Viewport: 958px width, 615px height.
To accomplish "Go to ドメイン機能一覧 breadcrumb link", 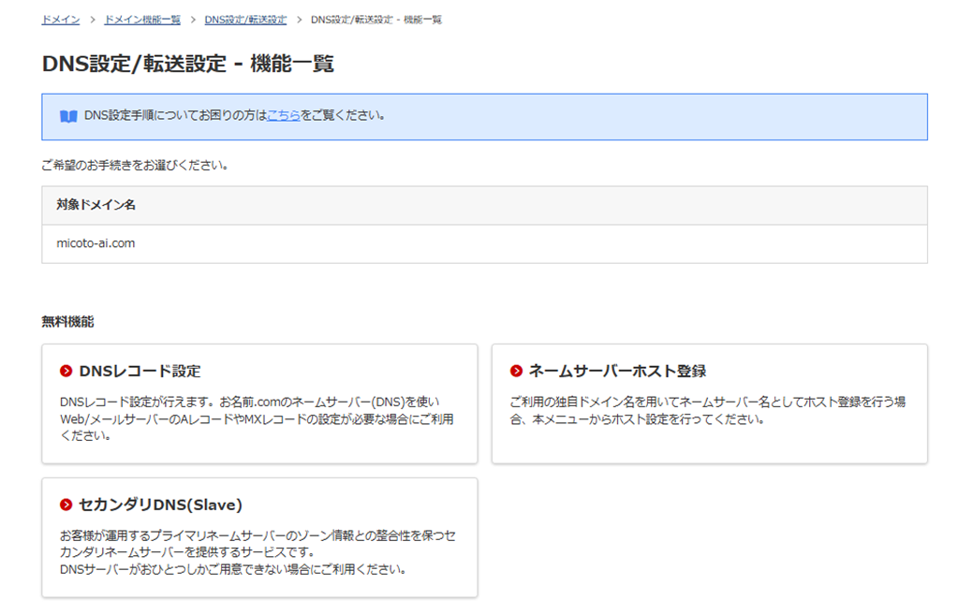I will point(142,20).
